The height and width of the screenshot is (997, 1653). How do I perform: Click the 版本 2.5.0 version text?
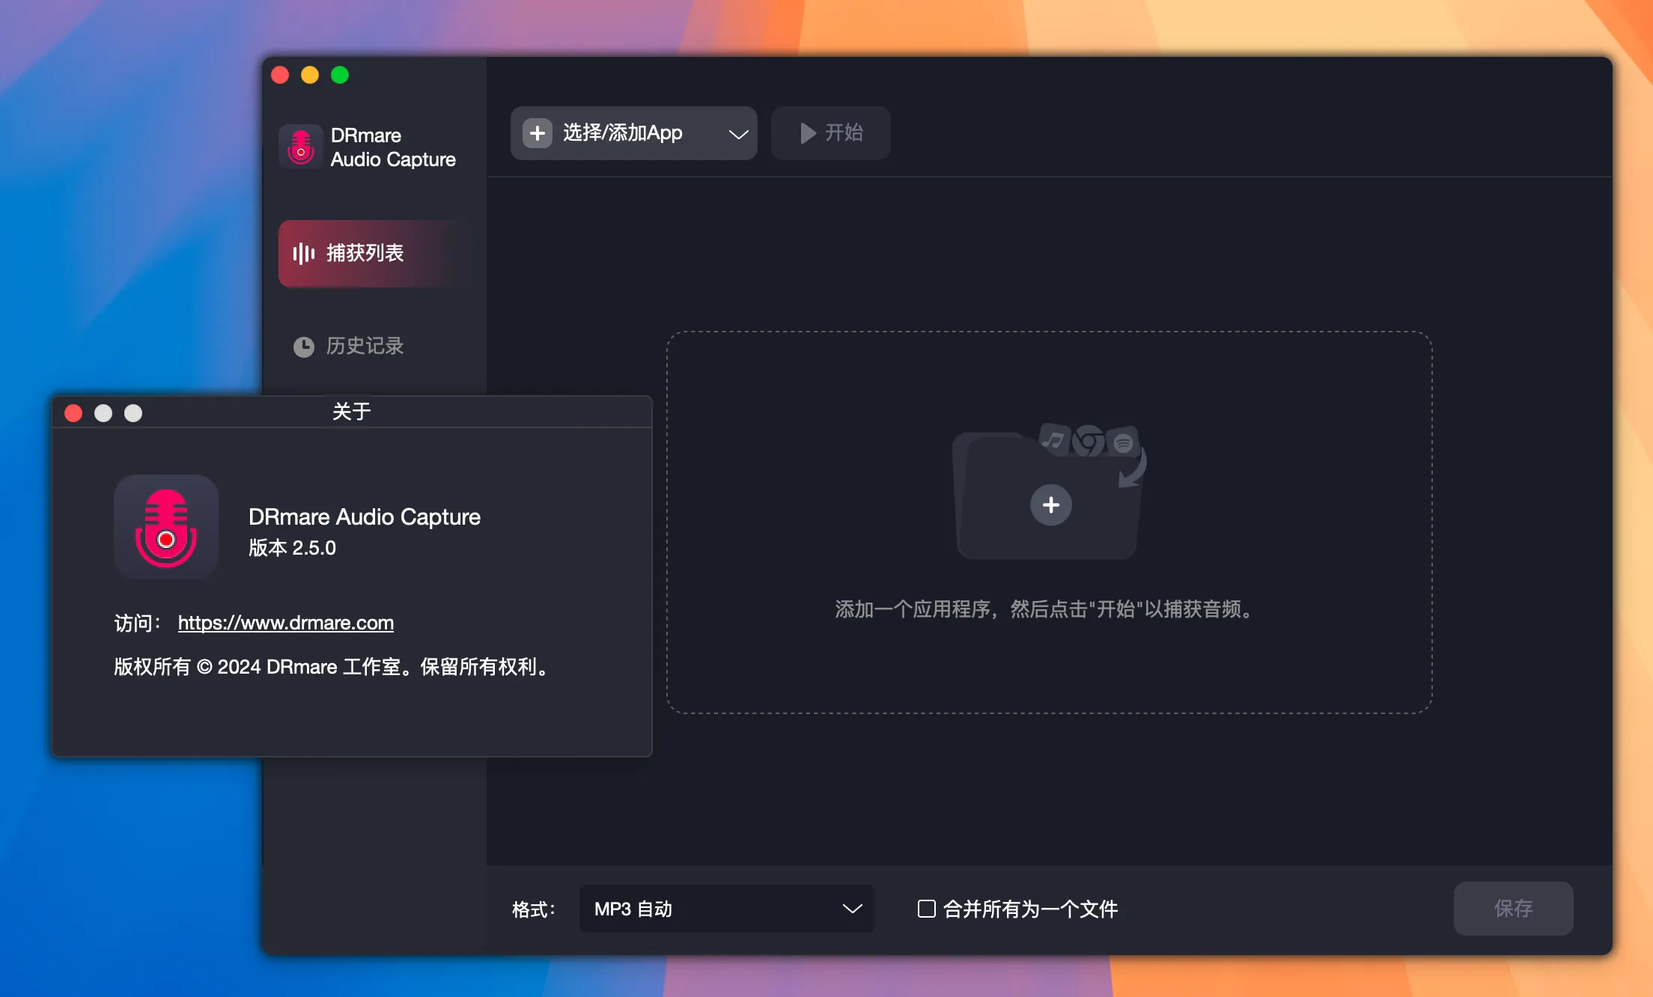click(292, 548)
